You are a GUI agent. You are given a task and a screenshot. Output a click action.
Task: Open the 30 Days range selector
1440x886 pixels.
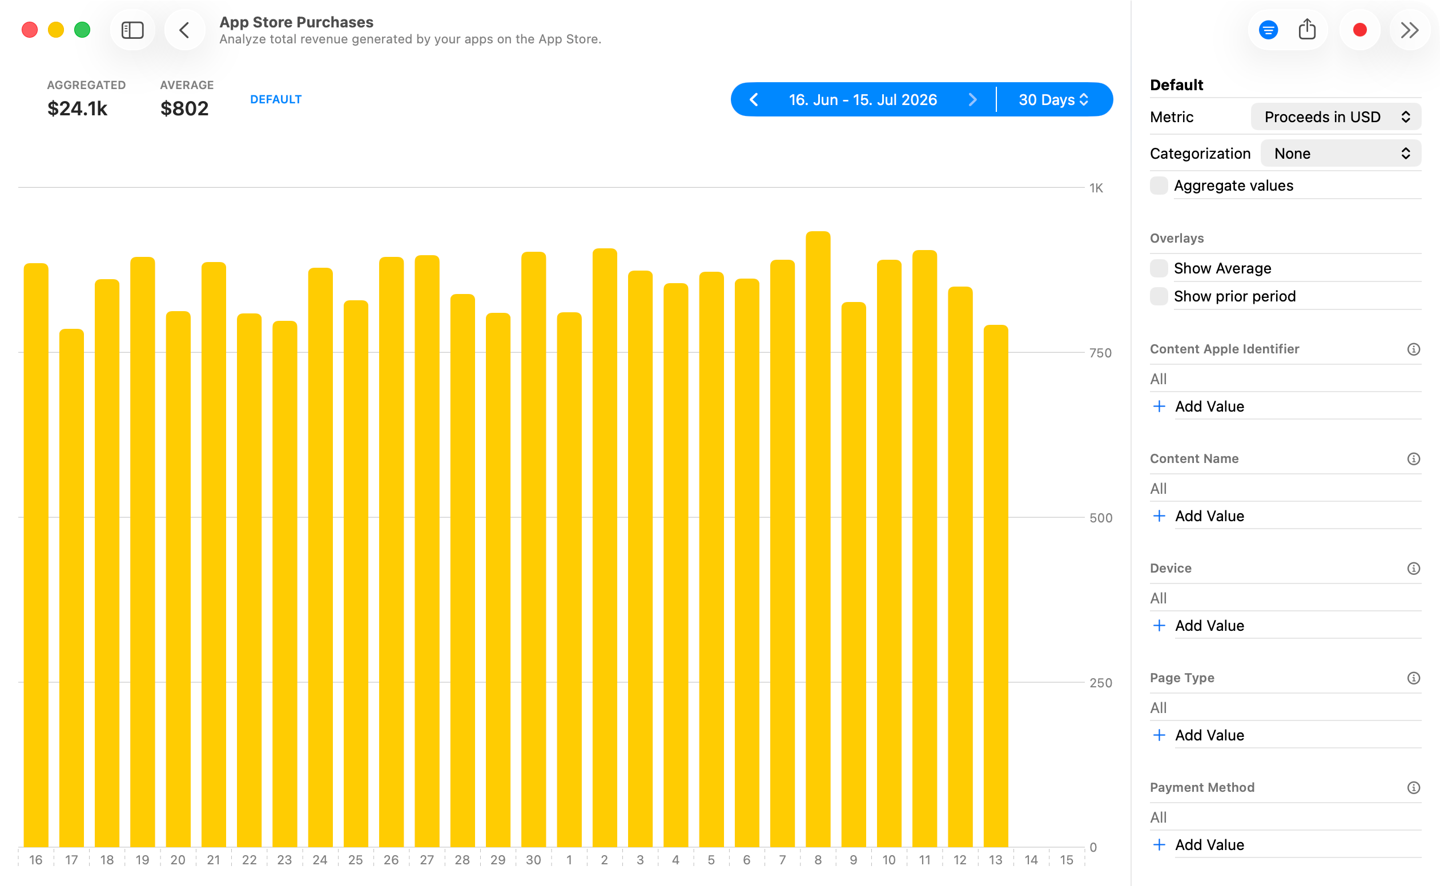click(1054, 99)
